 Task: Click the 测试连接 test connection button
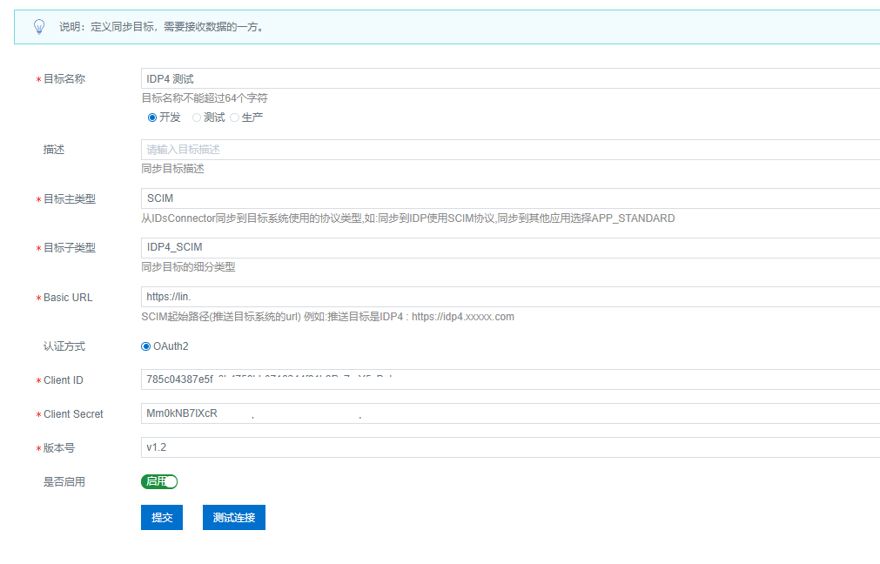(234, 517)
